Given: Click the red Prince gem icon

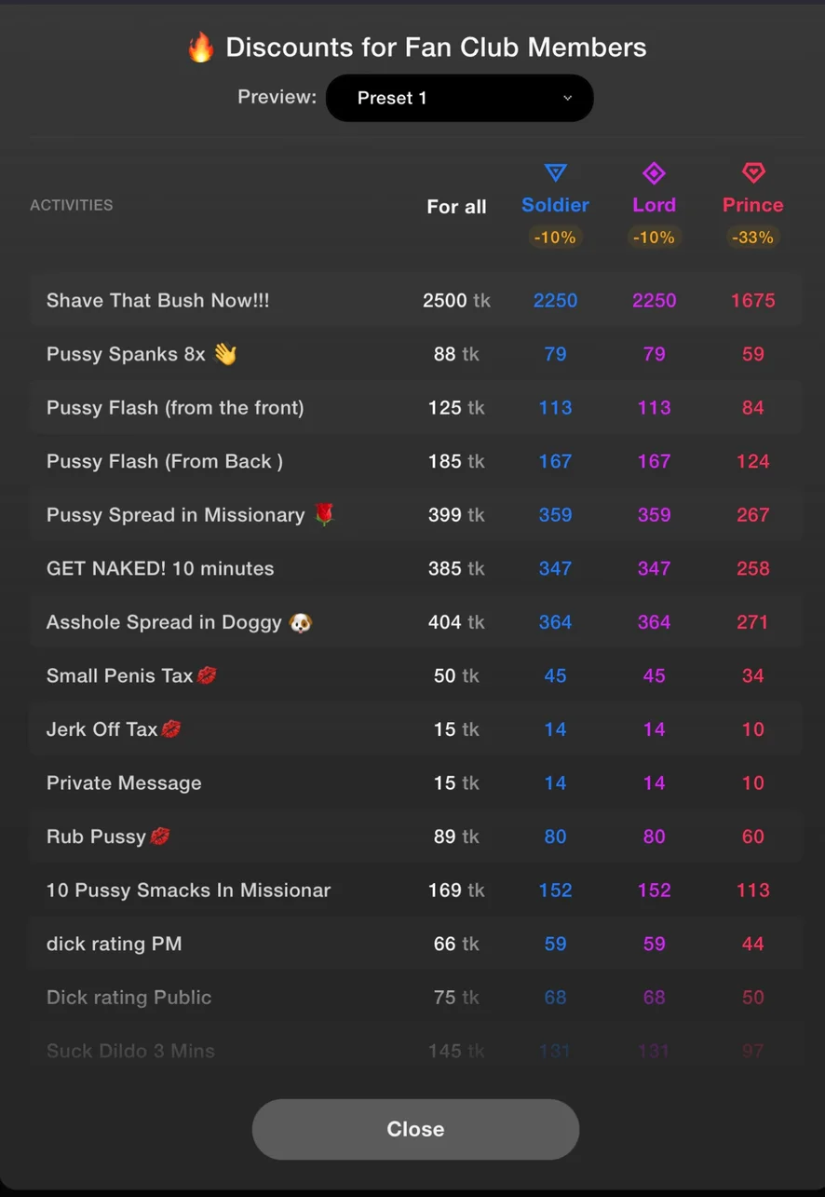Looking at the screenshot, I should tap(752, 173).
